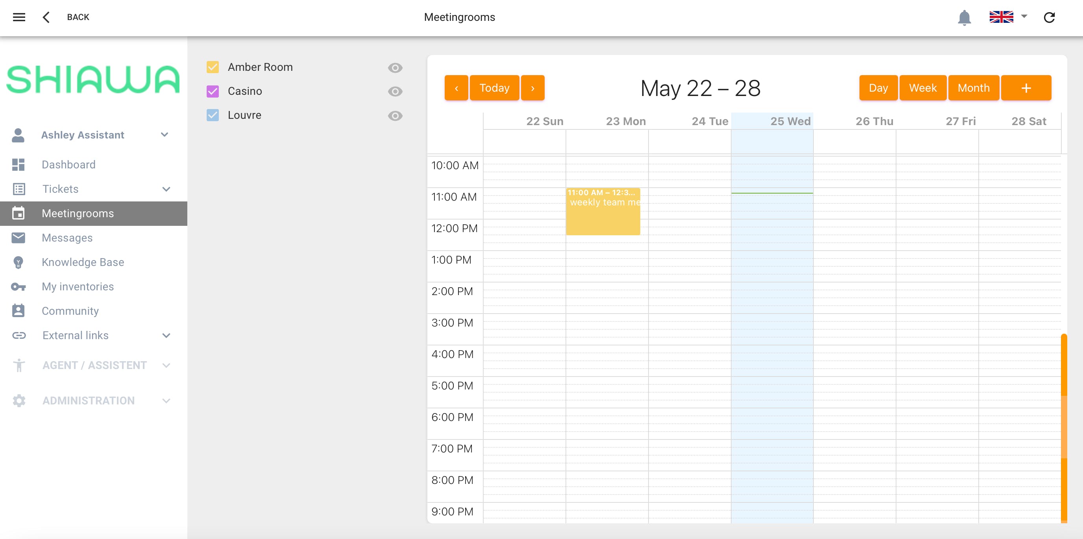Screen dimensions: 1083x539
Task: Add new booking with plus button
Action: tap(1026, 88)
